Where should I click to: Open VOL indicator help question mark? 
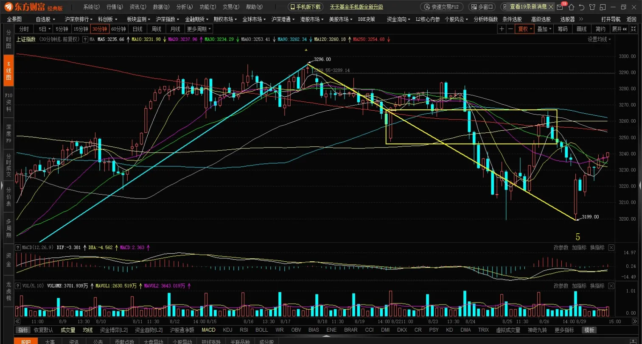[x=18, y=286]
